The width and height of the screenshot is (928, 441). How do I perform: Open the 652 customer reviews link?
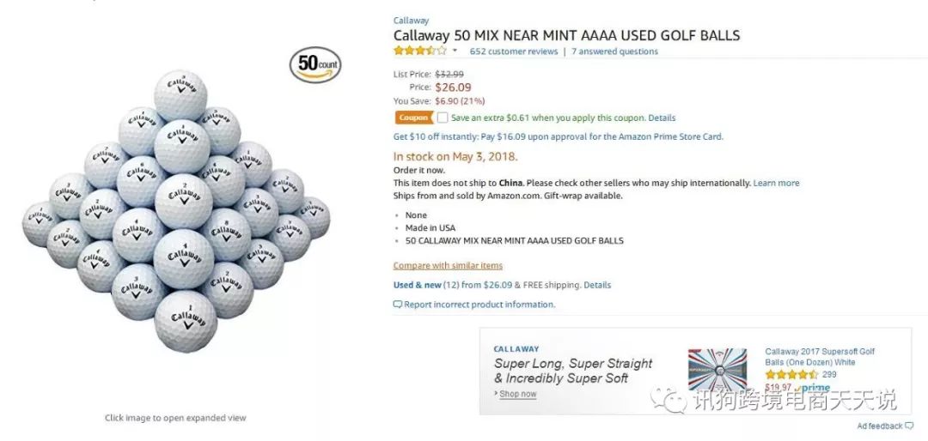[514, 51]
